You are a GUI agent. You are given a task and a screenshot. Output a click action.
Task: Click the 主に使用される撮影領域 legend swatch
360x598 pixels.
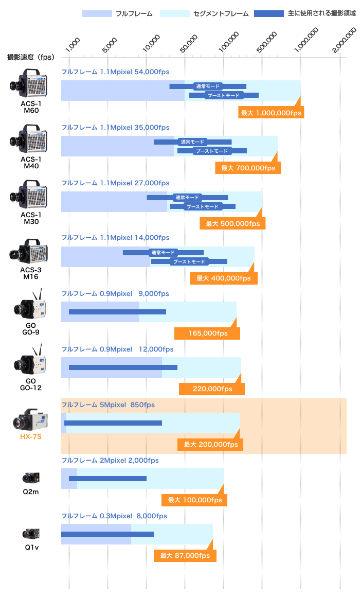point(268,14)
